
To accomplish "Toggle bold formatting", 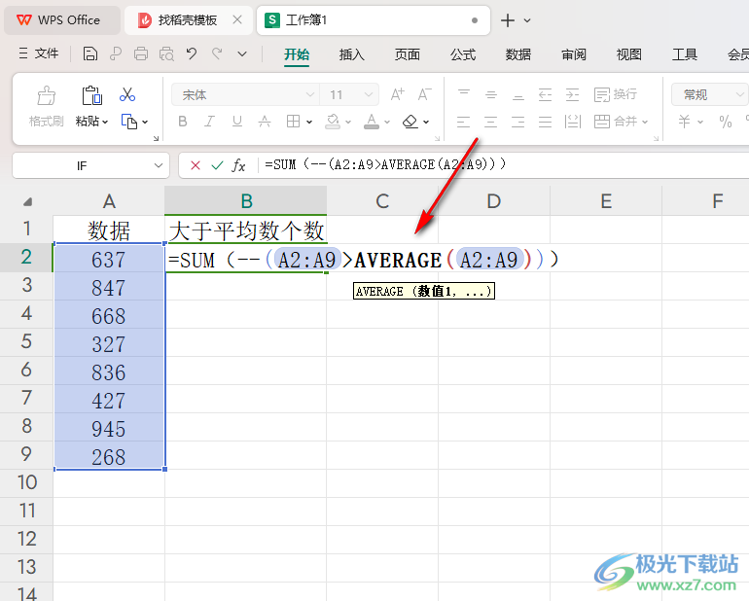I will tap(183, 122).
